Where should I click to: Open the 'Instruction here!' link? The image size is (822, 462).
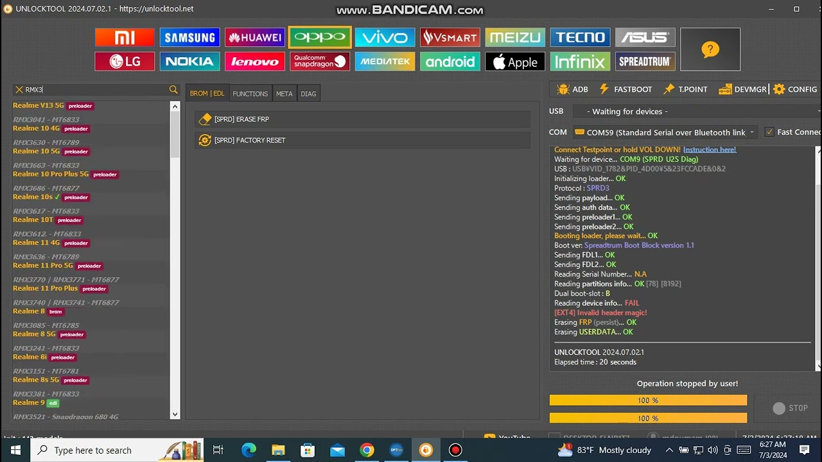(x=710, y=150)
